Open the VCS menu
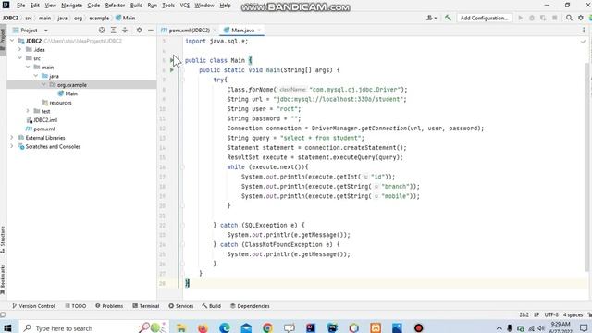 click(x=185, y=6)
